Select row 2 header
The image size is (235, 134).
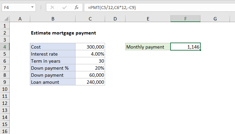coord(5,33)
